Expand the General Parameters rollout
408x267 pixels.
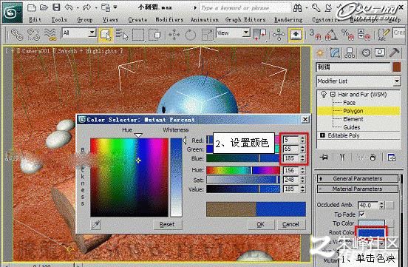pos(358,179)
